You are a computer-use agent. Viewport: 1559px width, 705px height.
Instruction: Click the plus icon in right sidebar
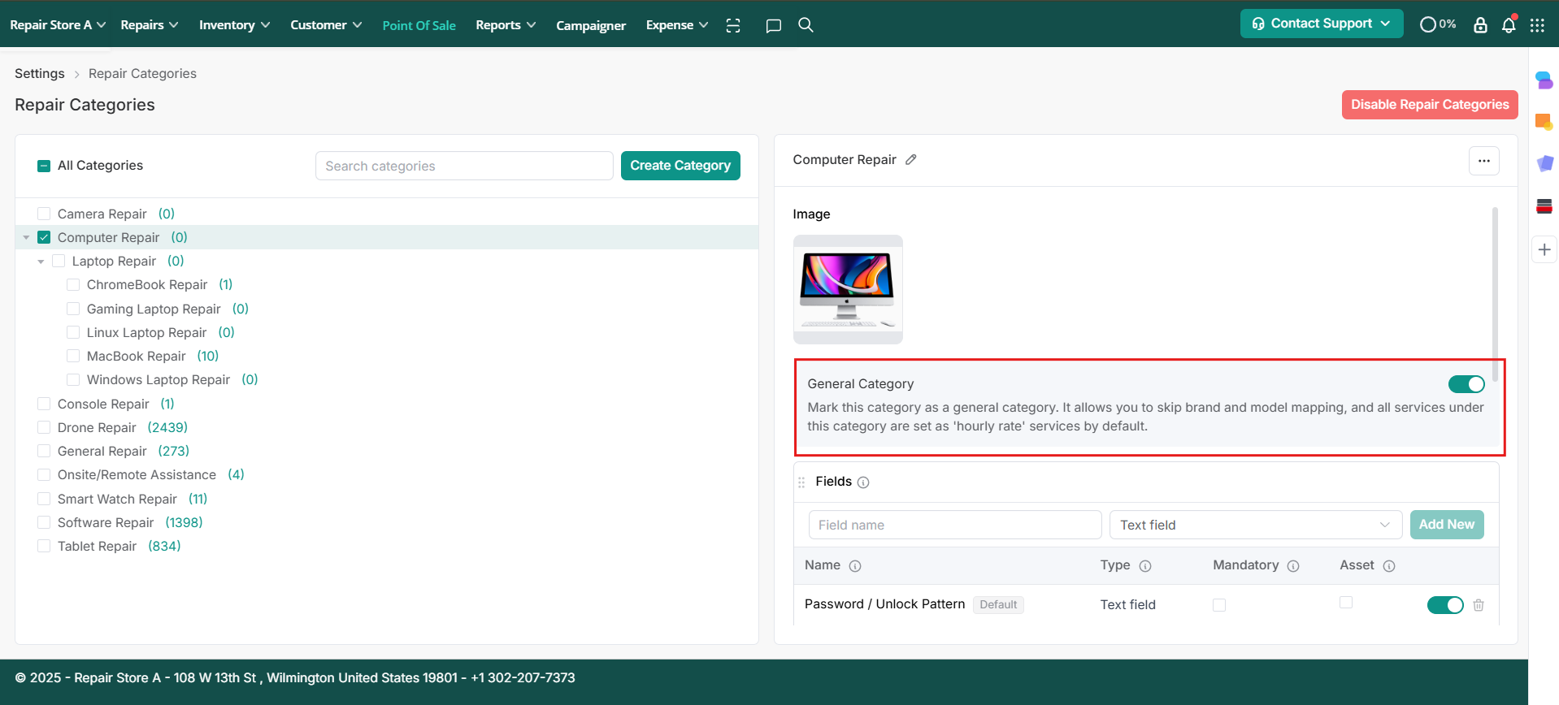tap(1544, 249)
